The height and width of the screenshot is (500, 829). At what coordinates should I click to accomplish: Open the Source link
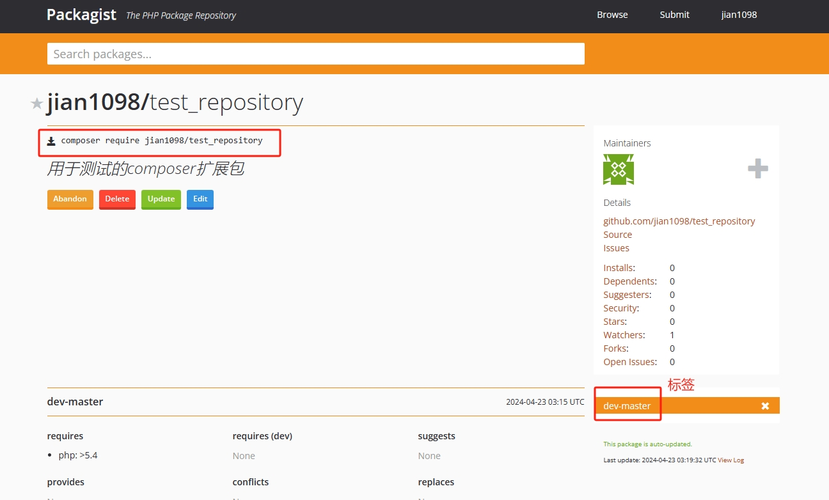point(617,235)
